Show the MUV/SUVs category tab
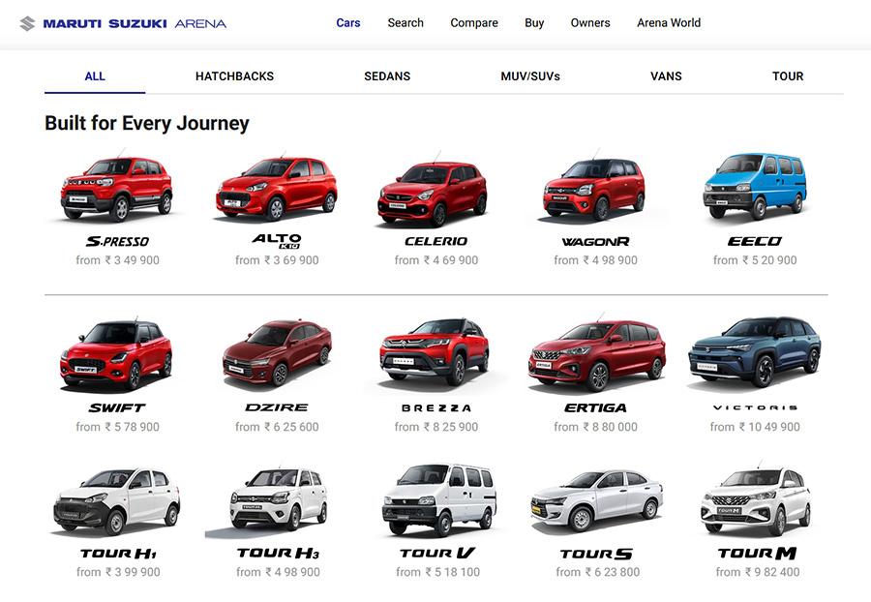 [x=530, y=76]
